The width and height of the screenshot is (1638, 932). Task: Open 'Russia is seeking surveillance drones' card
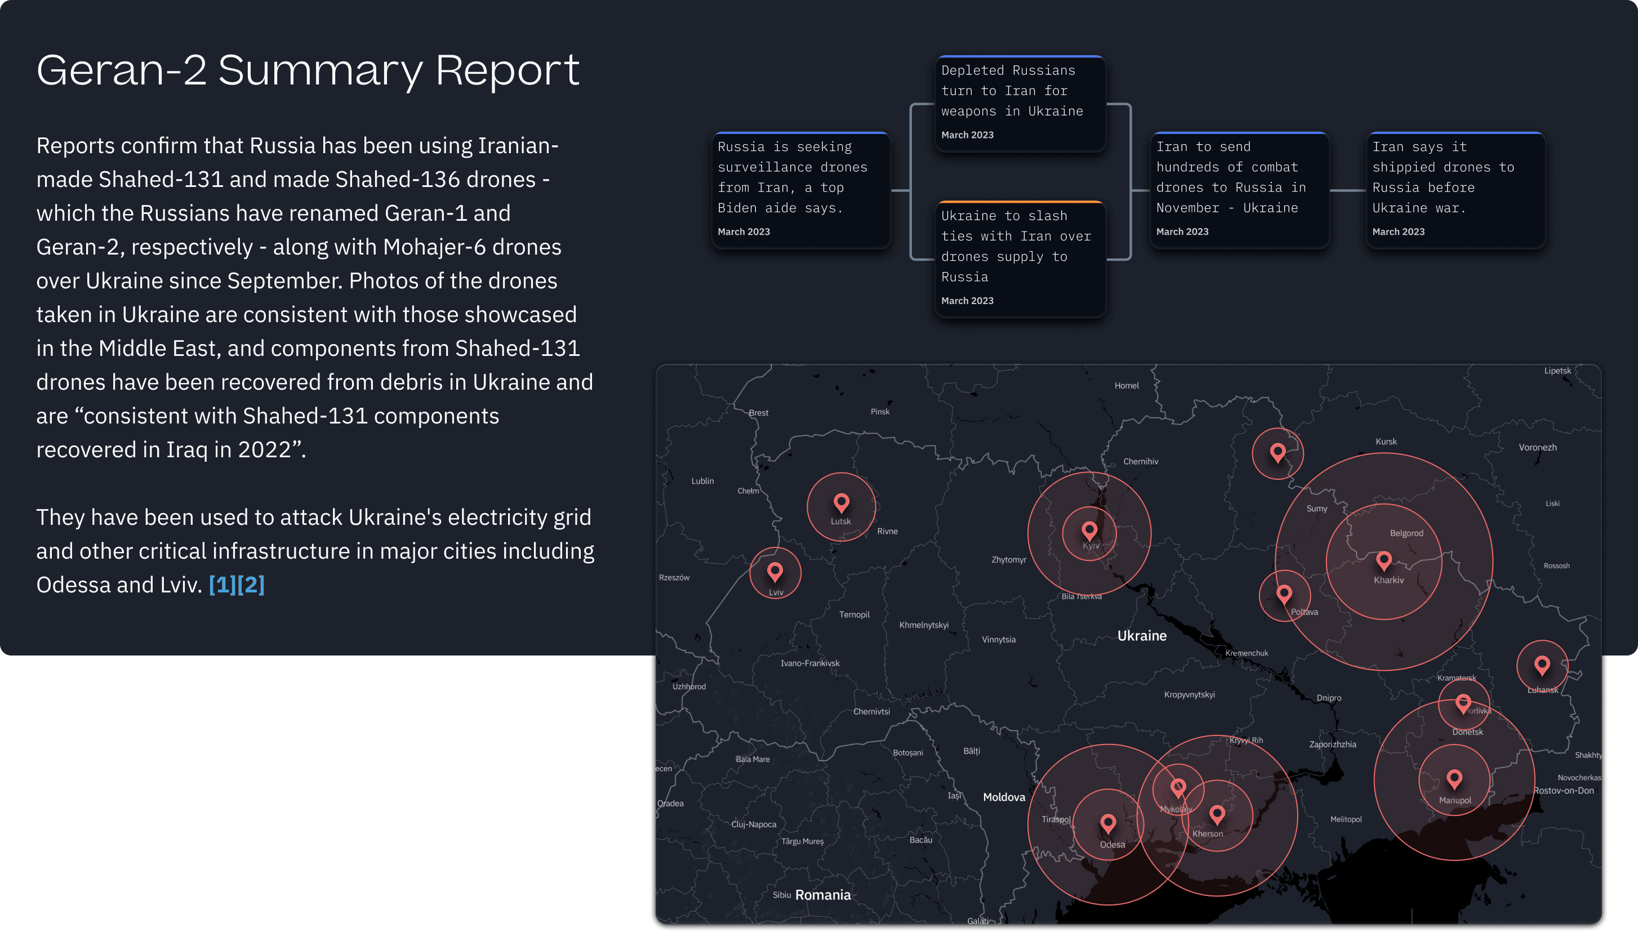coord(801,189)
